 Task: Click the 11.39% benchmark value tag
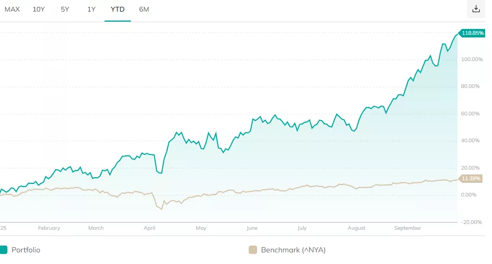point(471,179)
